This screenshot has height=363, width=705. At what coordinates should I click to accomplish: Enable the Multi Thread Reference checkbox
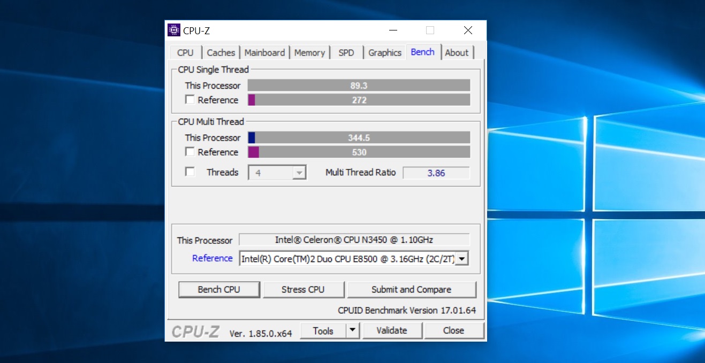coord(190,152)
